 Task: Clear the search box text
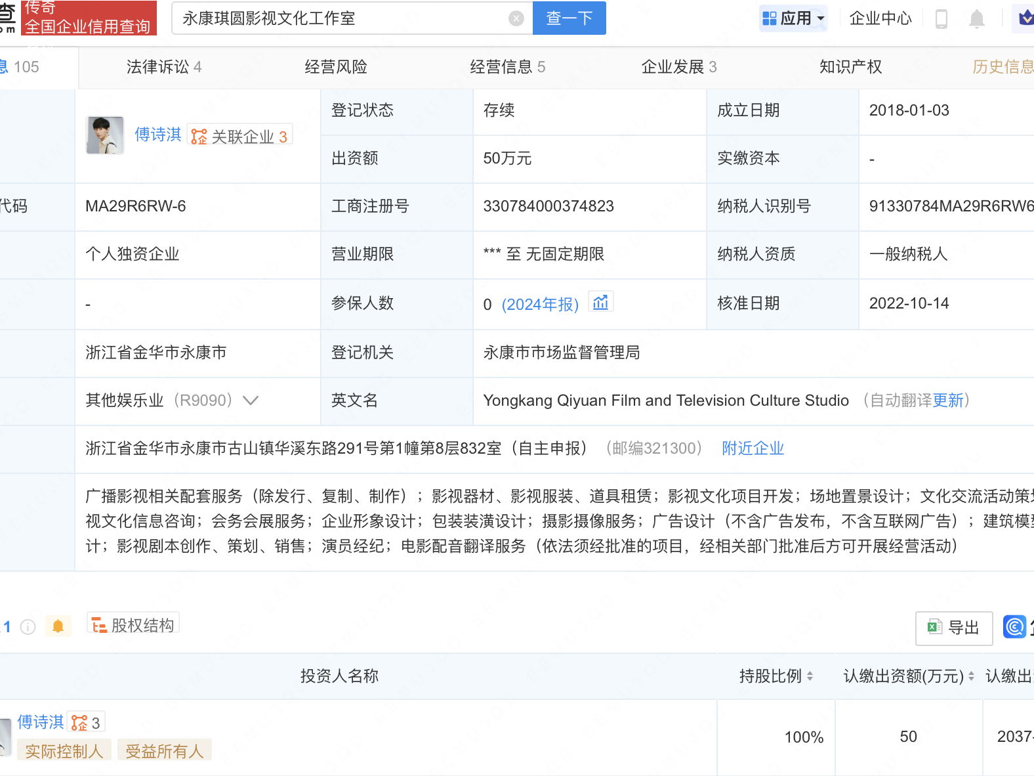tap(516, 18)
